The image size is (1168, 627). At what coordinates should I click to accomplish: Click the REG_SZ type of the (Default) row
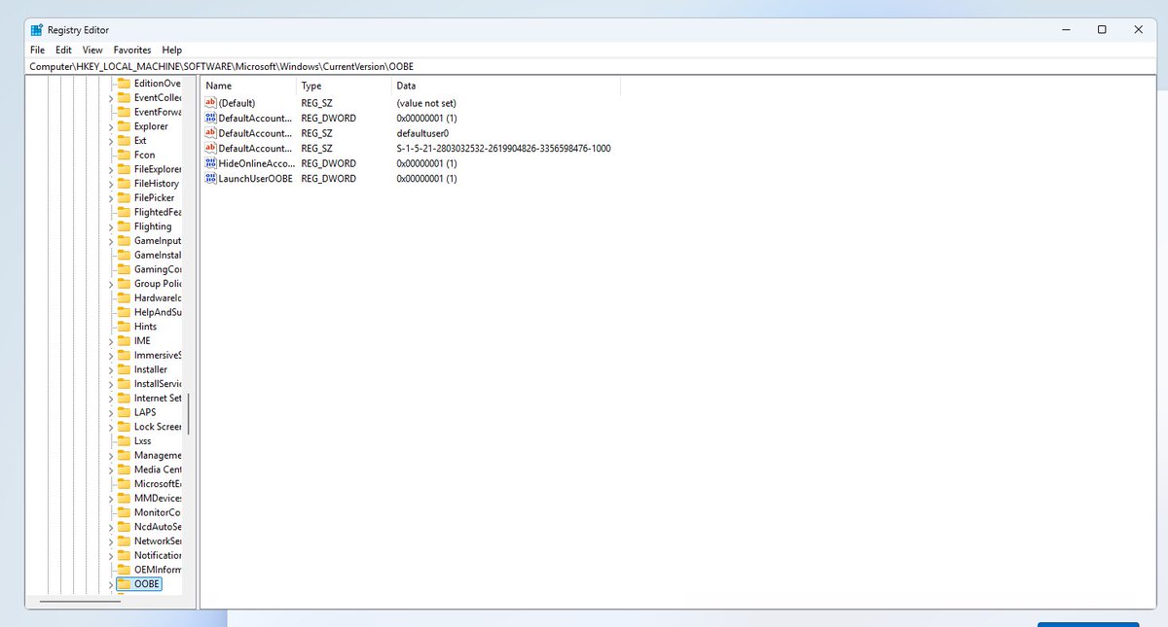tap(316, 103)
